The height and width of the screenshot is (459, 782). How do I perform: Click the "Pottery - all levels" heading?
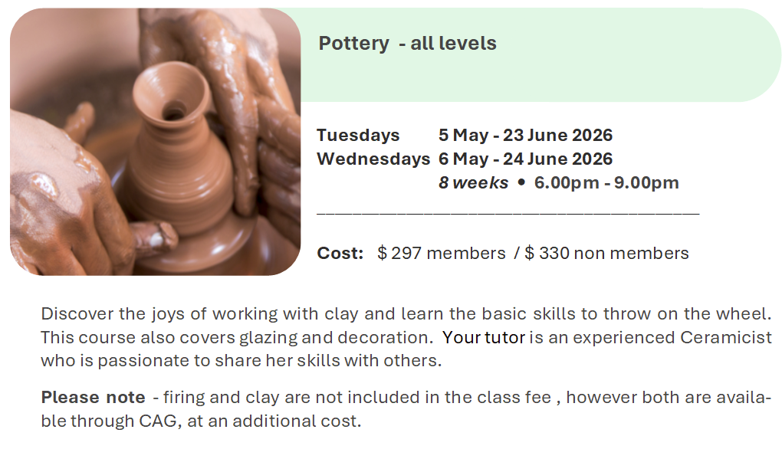[407, 44]
